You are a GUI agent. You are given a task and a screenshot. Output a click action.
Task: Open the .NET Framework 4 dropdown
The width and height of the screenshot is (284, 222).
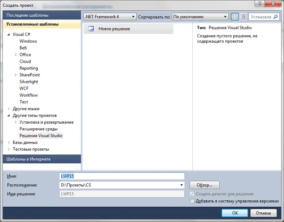110,17
